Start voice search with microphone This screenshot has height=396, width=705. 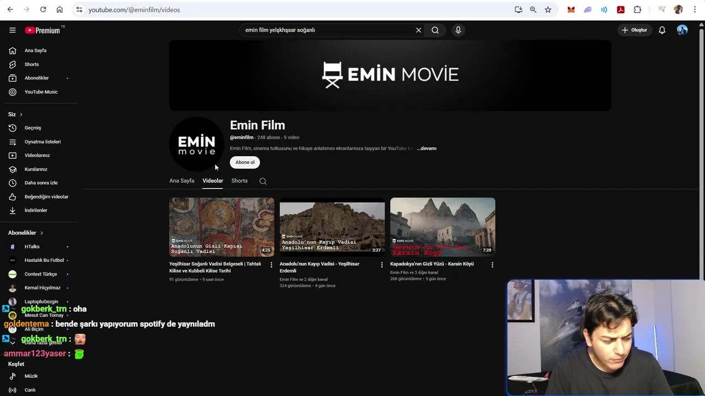458,30
